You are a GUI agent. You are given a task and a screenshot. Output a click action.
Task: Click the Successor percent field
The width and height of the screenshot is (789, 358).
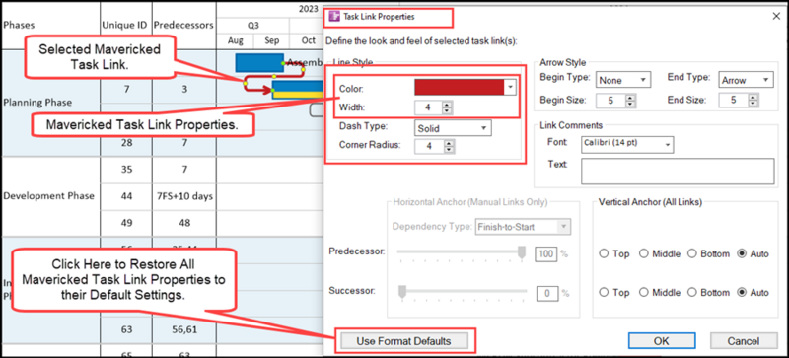coord(546,293)
